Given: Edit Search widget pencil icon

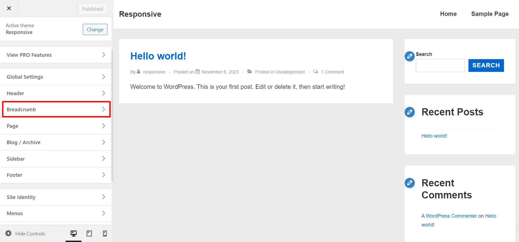Looking at the screenshot, I should tap(410, 56).
